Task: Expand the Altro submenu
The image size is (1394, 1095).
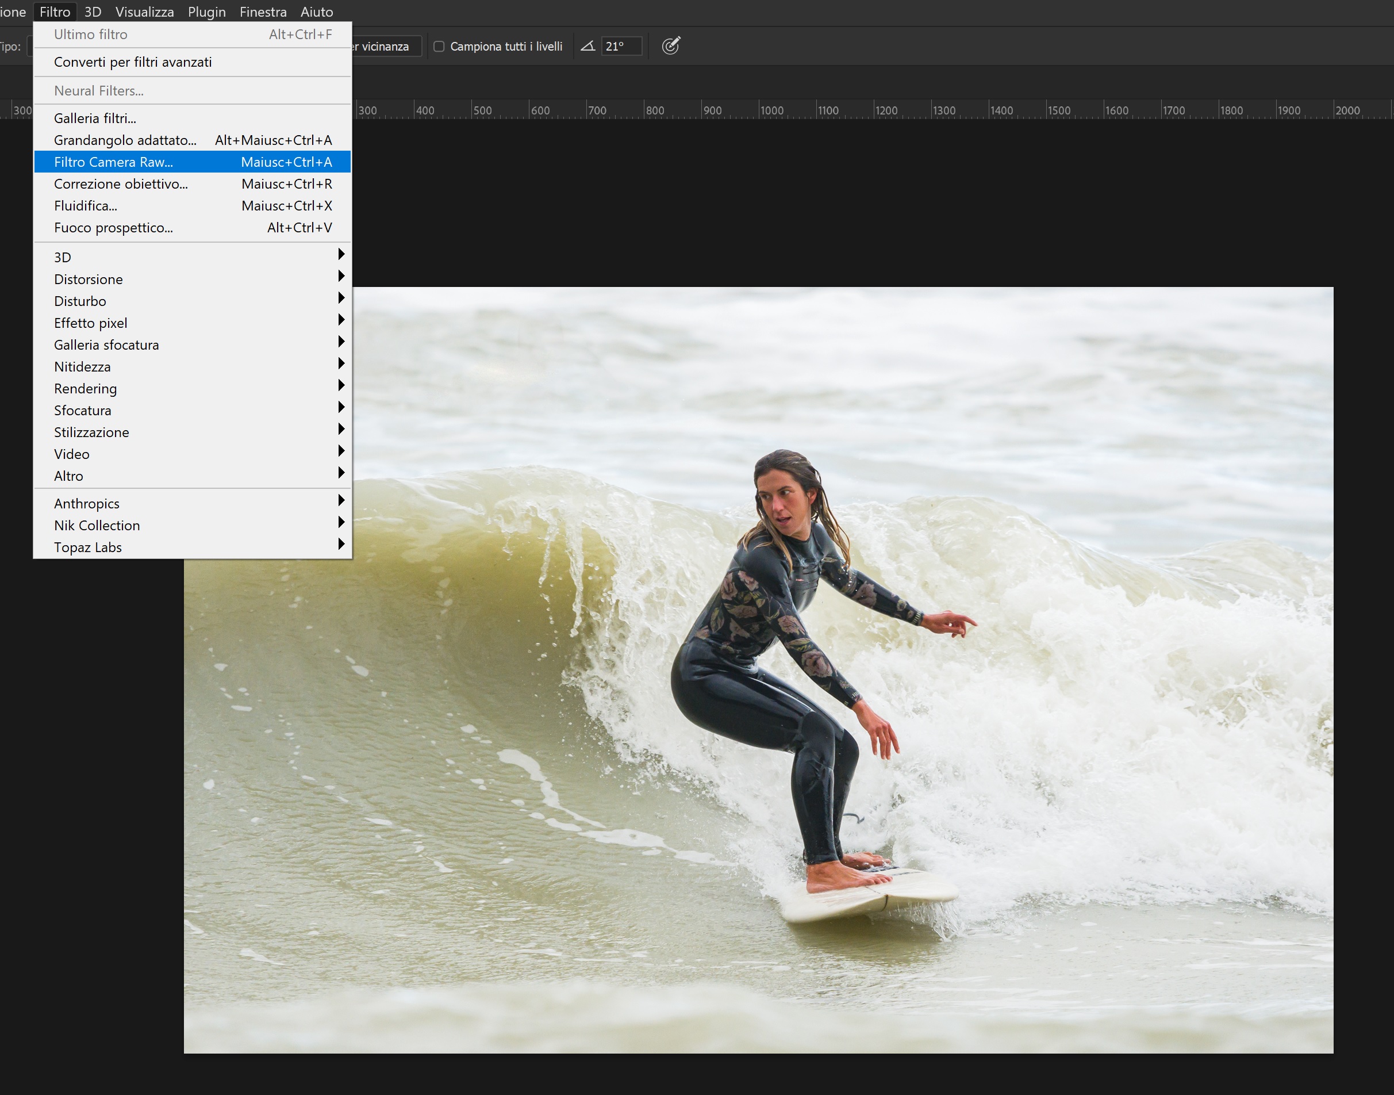Action: pos(192,476)
